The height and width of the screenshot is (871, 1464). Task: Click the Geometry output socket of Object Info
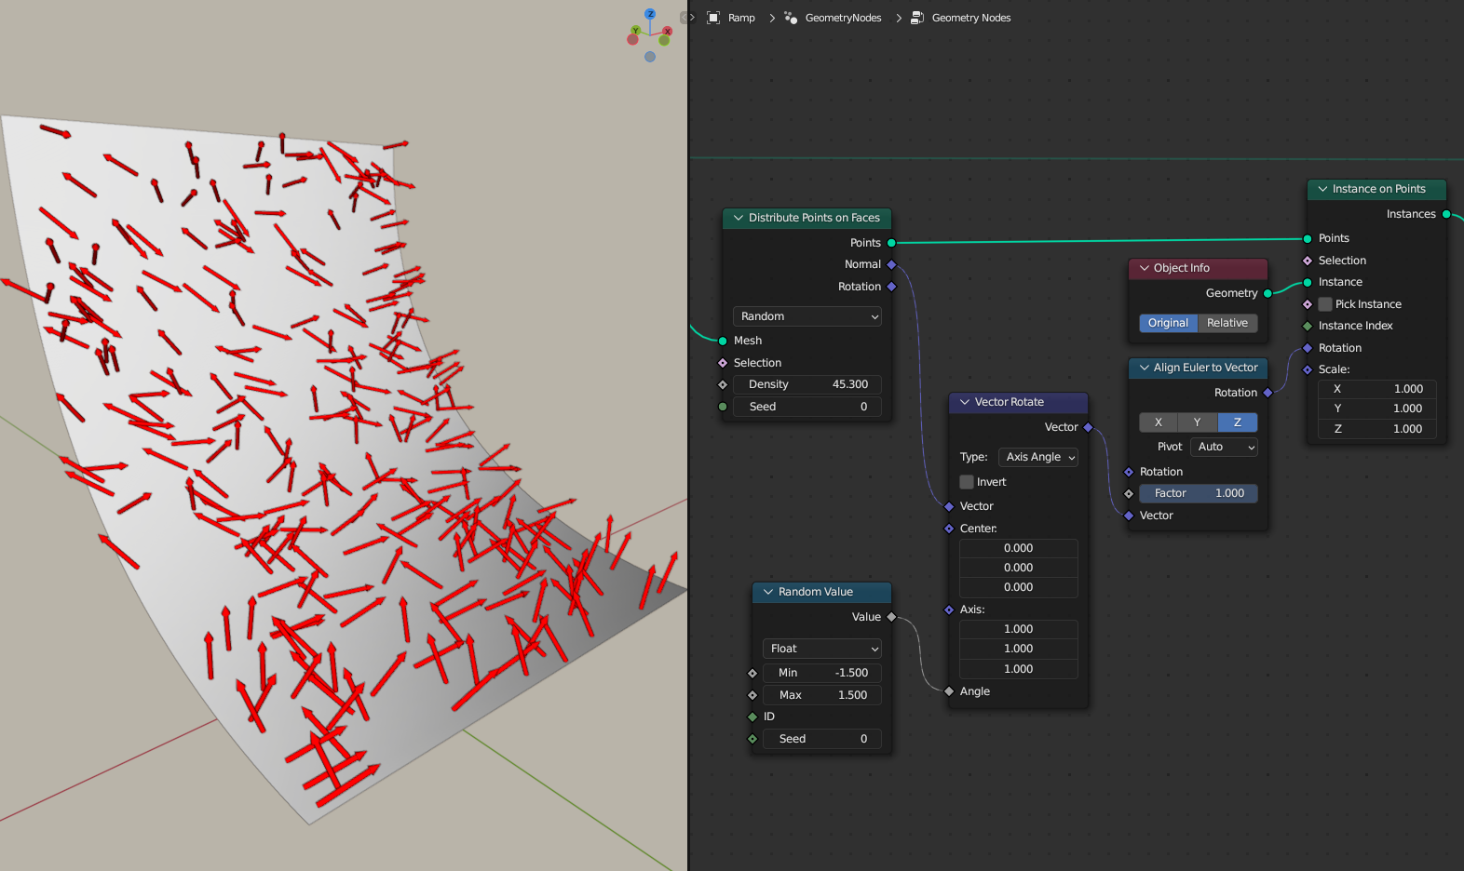pos(1267,293)
